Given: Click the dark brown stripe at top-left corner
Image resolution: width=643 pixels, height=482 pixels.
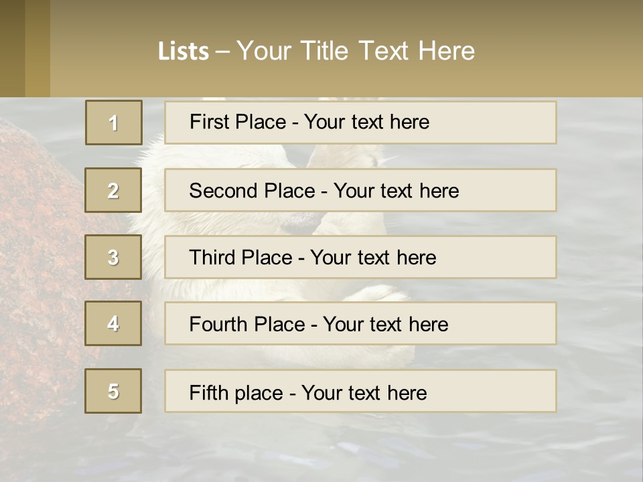Looking at the screenshot, I should click(12, 47).
